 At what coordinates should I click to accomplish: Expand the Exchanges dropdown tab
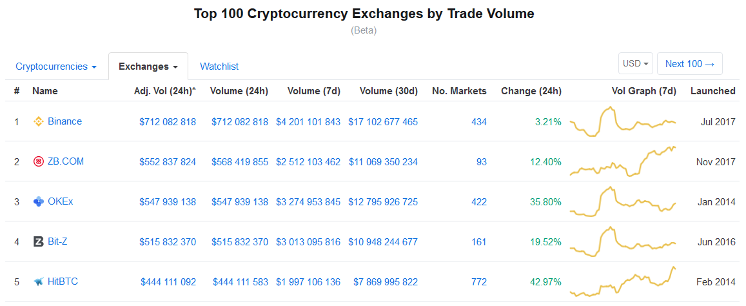(148, 66)
